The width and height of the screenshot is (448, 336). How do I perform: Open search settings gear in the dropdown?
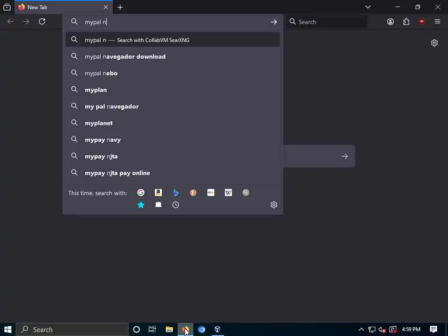coord(274,205)
